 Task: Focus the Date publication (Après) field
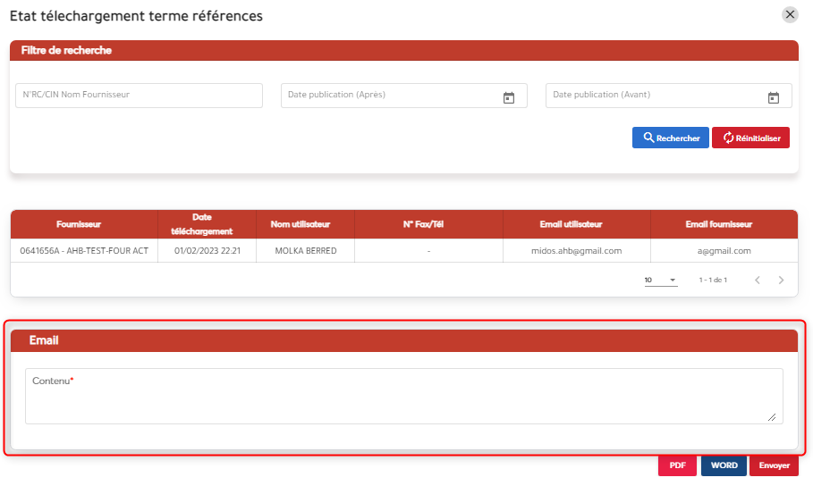tap(389, 96)
